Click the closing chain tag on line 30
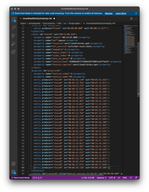Screen dimensions: 149x192 tap(36, 68)
